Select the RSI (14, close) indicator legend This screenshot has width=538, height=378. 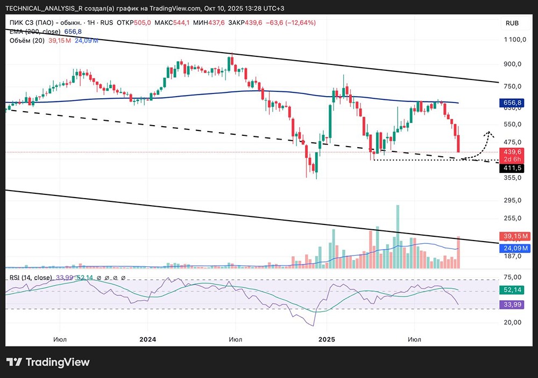[x=30, y=278]
